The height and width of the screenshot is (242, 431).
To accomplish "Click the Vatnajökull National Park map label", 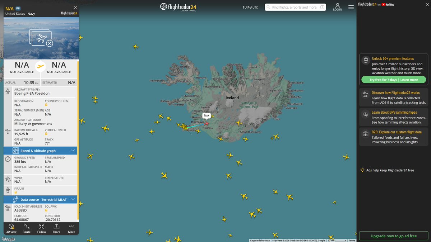I will [x=249, y=105].
